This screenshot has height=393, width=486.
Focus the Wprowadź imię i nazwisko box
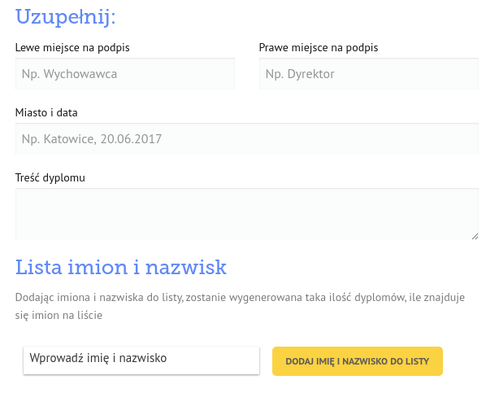pos(141,360)
